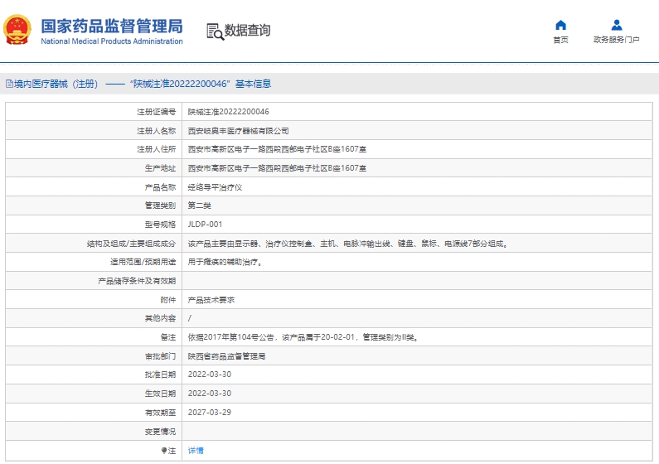Click the 注册证编号 value 陕械注准20222200046 in the table
The image size is (659, 464).
click(228, 112)
